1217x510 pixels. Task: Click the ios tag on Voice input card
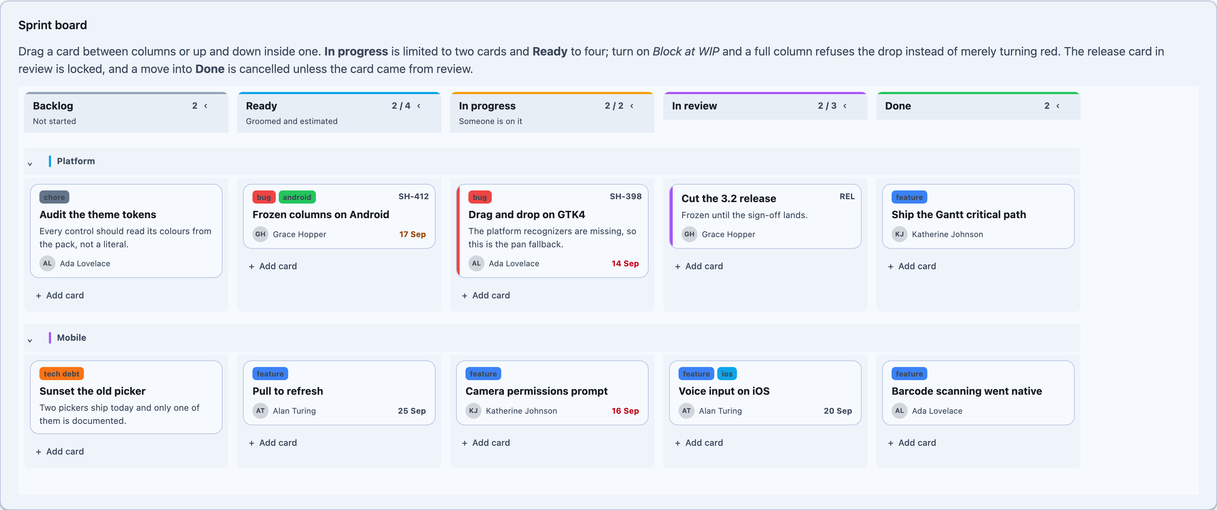click(x=727, y=374)
